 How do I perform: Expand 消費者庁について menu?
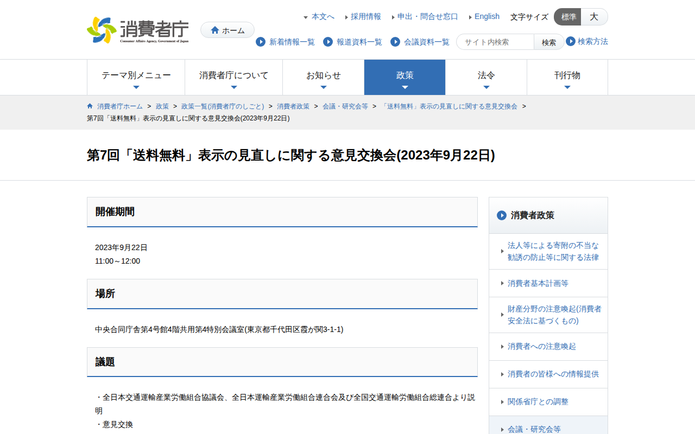click(x=234, y=78)
